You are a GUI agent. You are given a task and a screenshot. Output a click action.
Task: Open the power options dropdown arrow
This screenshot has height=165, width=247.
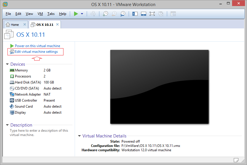click(82, 14)
